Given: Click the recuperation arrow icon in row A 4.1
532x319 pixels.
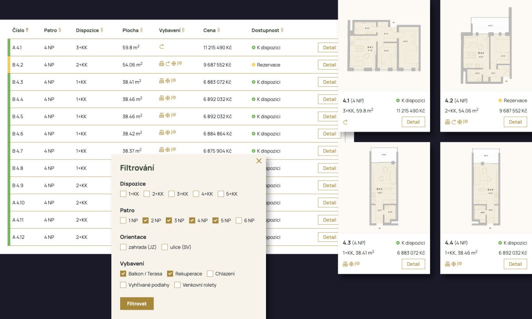Looking at the screenshot, I should point(162,47).
